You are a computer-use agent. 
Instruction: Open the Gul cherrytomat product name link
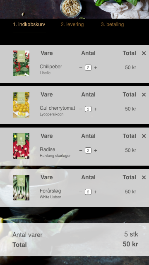[x=57, y=108]
